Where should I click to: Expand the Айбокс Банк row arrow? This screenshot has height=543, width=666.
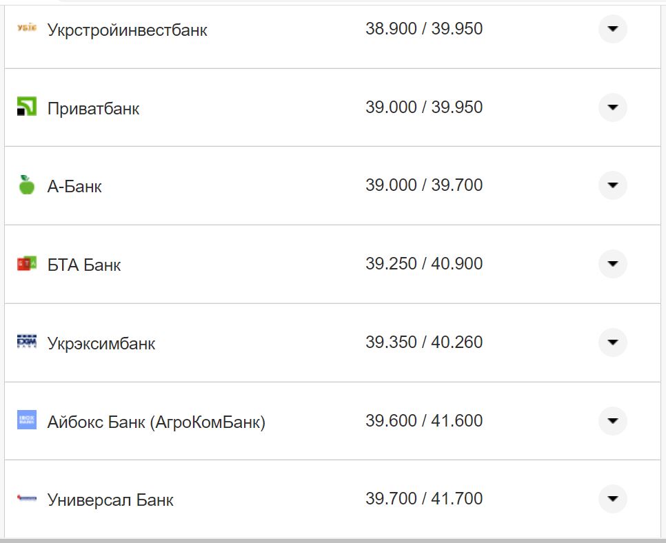click(612, 421)
